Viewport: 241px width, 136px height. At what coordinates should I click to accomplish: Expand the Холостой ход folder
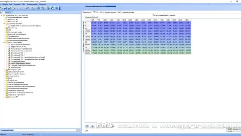point(4,28)
